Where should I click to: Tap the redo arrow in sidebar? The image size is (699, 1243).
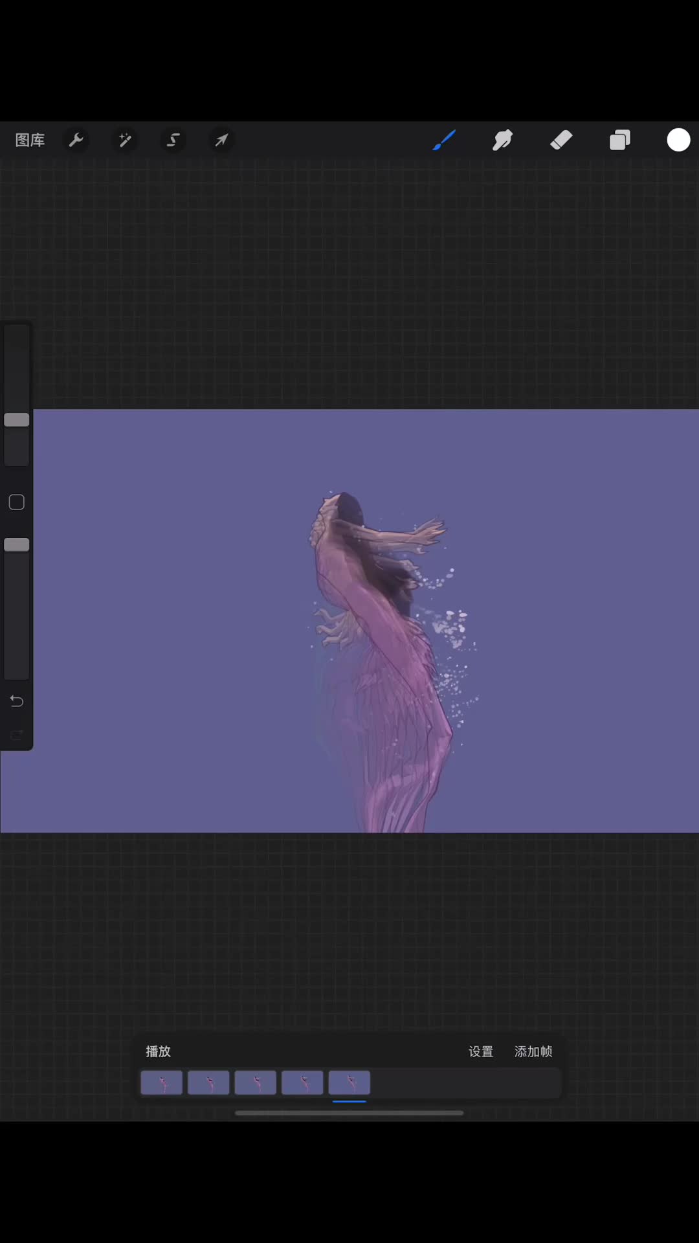click(x=17, y=735)
